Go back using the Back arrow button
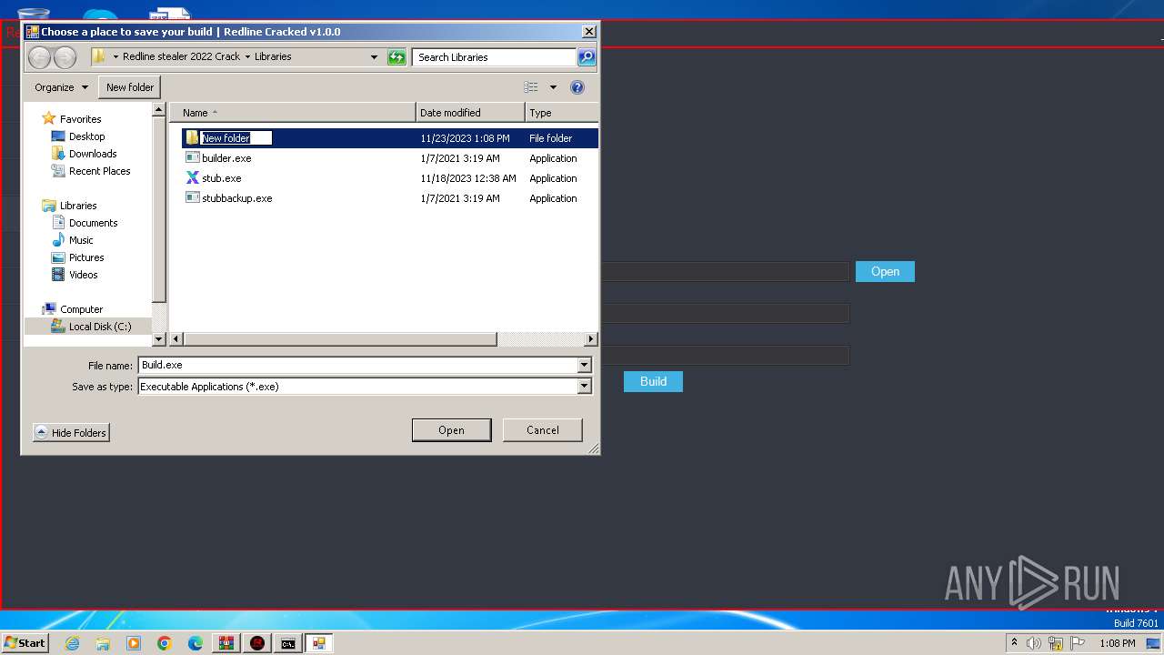Screen dimensions: 1164x655 click(x=39, y=57)
